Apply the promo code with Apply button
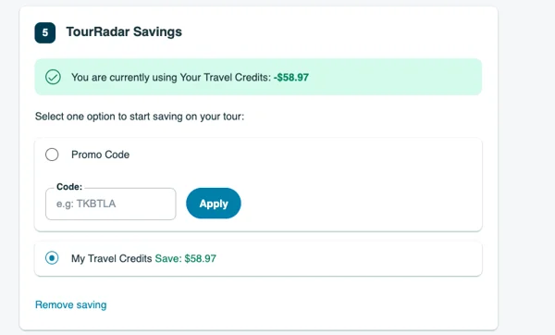The image size is (555, 335). [x=214, y=204]
